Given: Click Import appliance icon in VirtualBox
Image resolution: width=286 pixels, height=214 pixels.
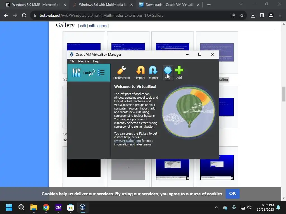Looking at the screenshot, I should tap(140, 73).
